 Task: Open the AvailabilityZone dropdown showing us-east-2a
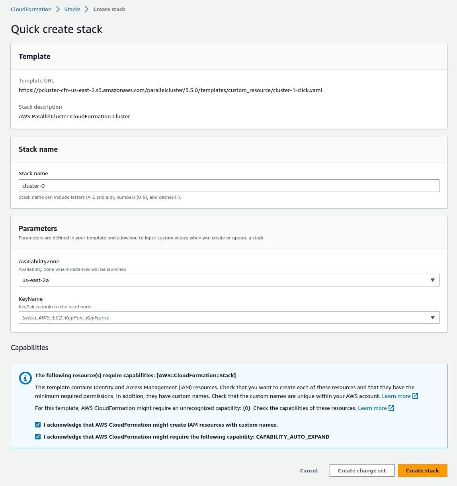(x=229, y=280)
